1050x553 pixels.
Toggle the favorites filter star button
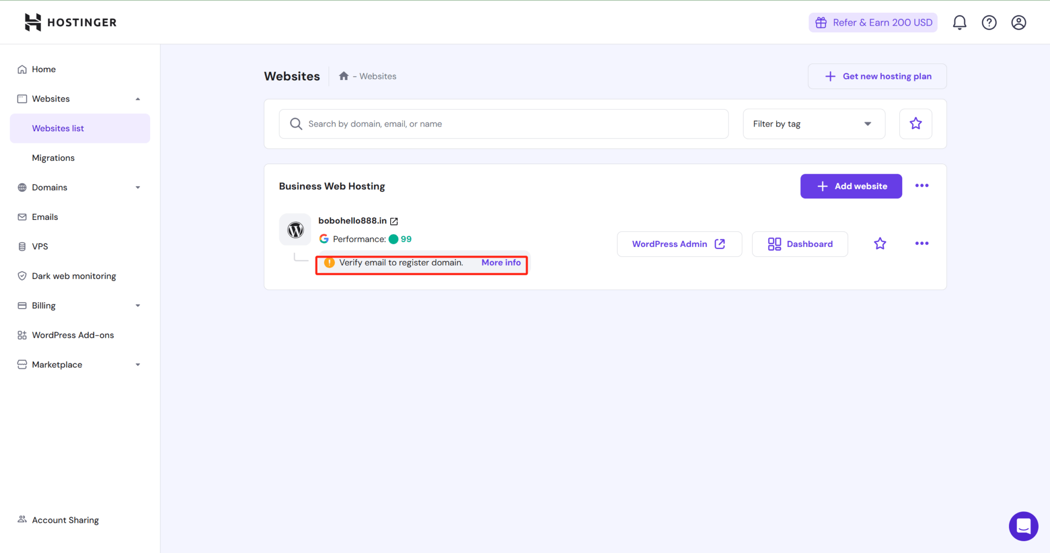coord(915,124)
